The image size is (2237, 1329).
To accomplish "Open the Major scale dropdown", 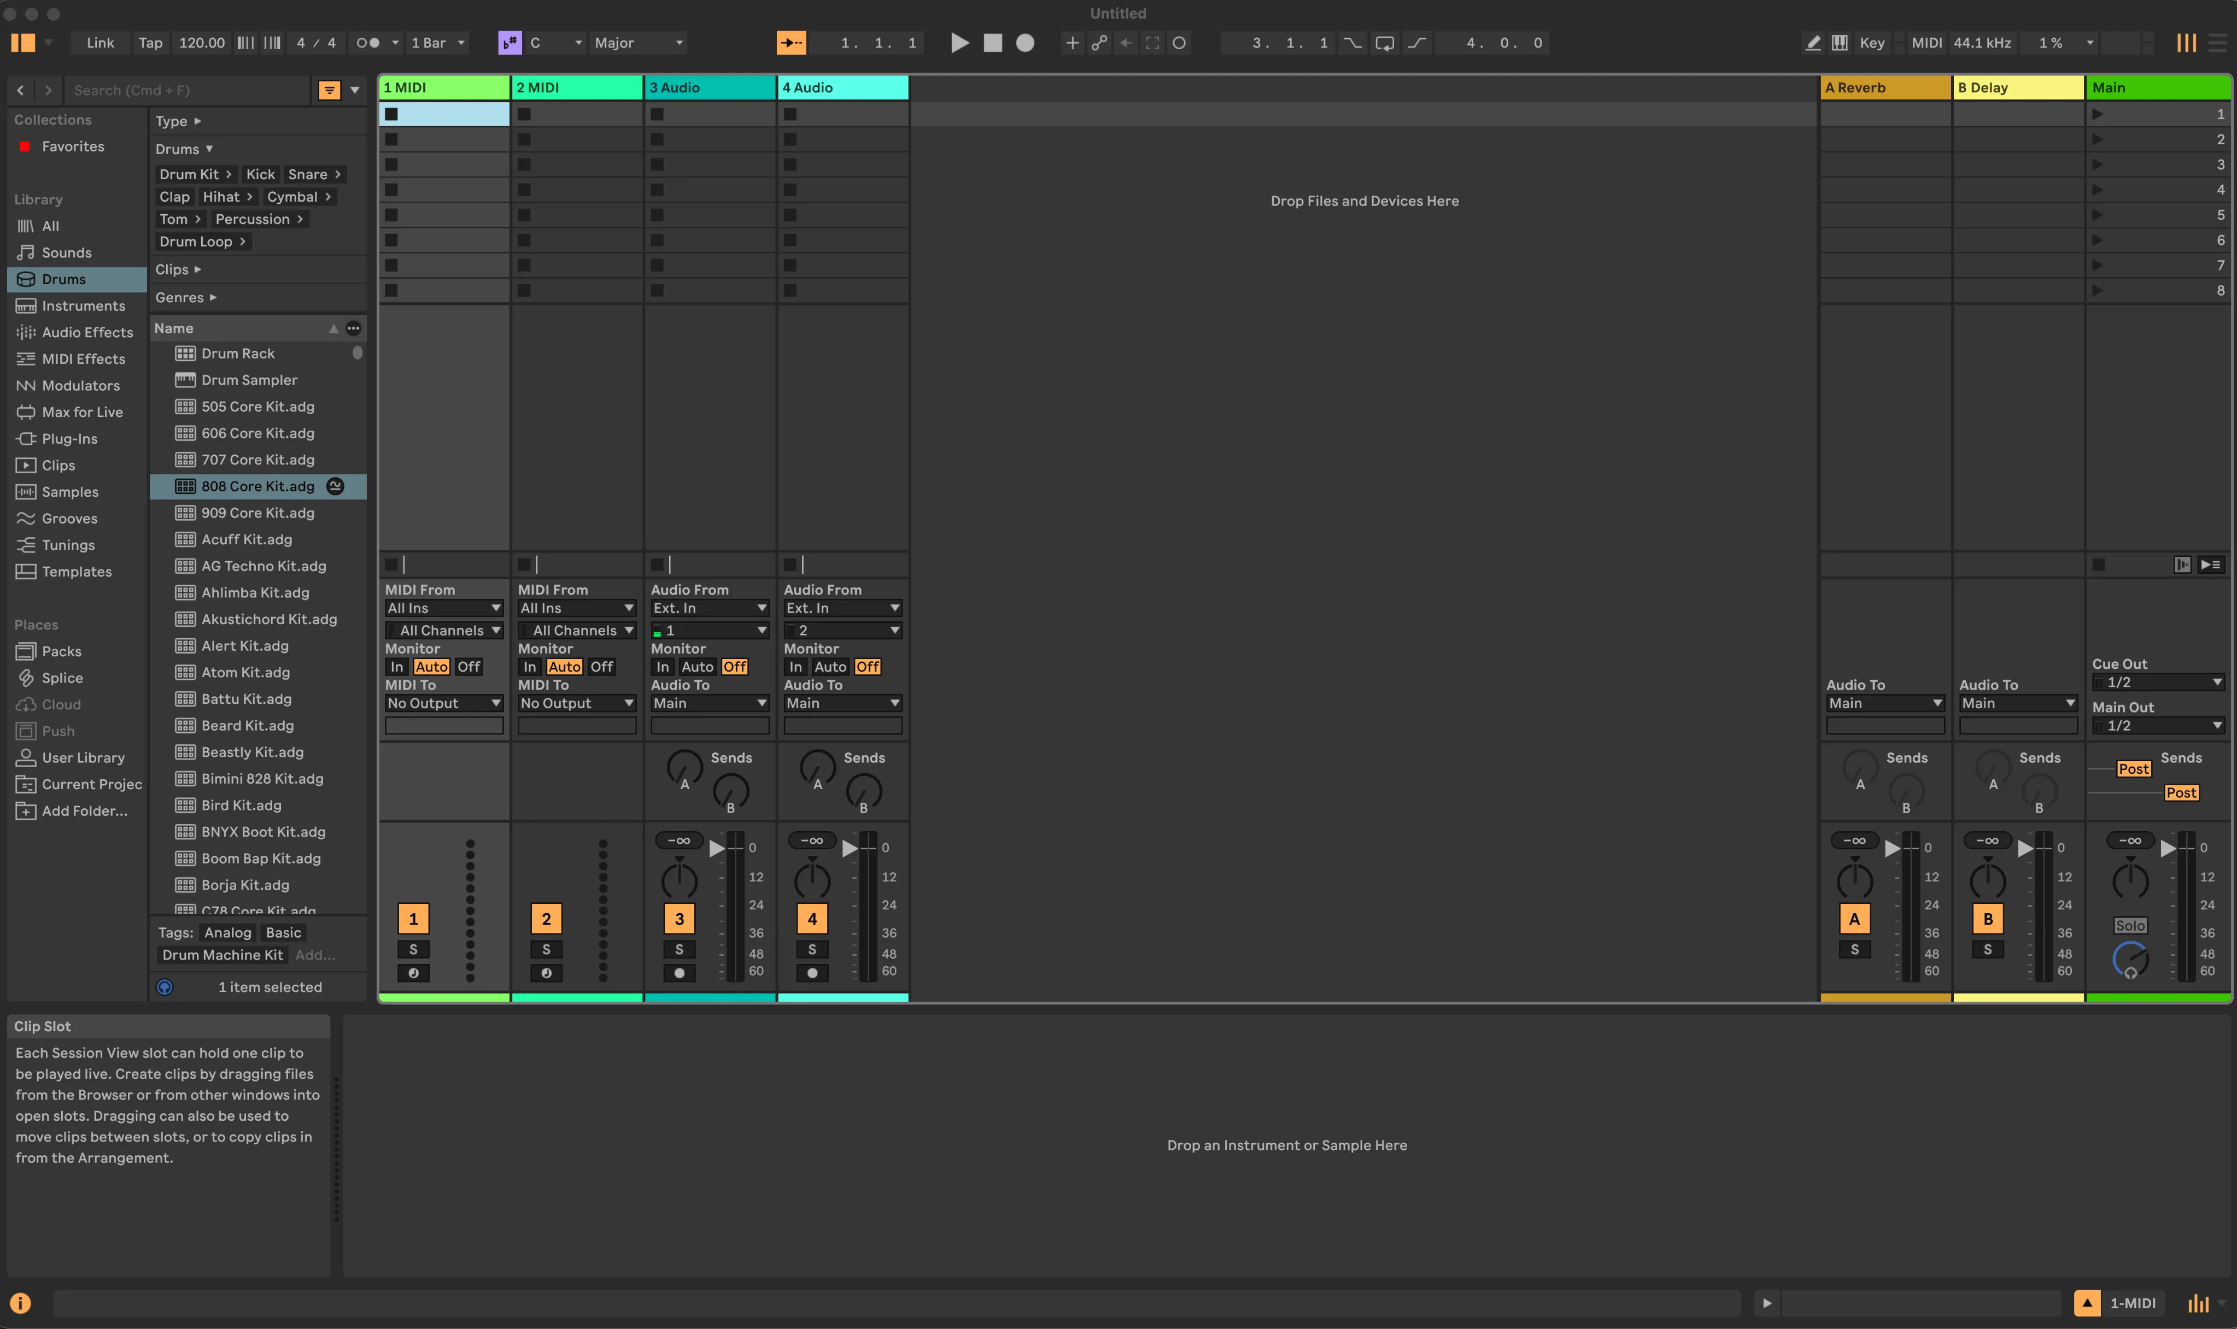I will [637, 43].
